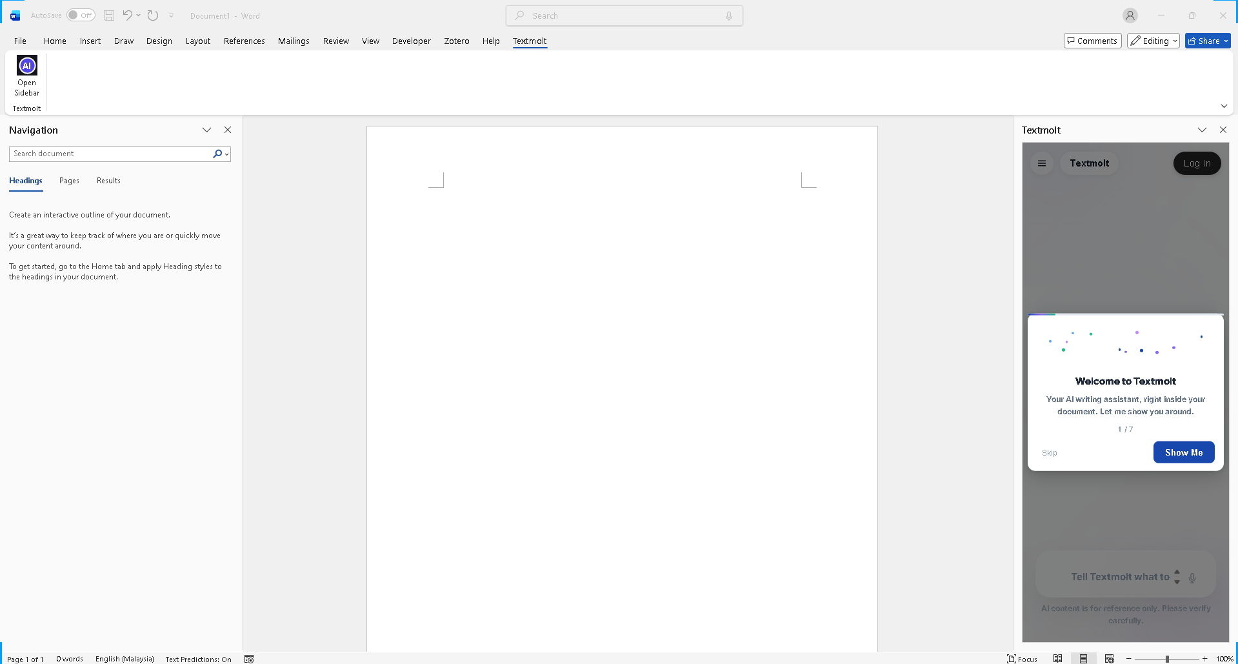
Task: Click the Save icon in title bar
Action: point(109,15)
